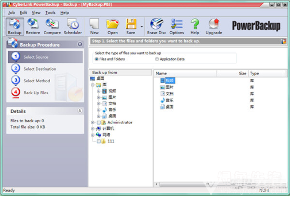Click the 'Ready' status bar text
Image resolution: width=290 pixels, height=197 pixels.
coord(9,190)
